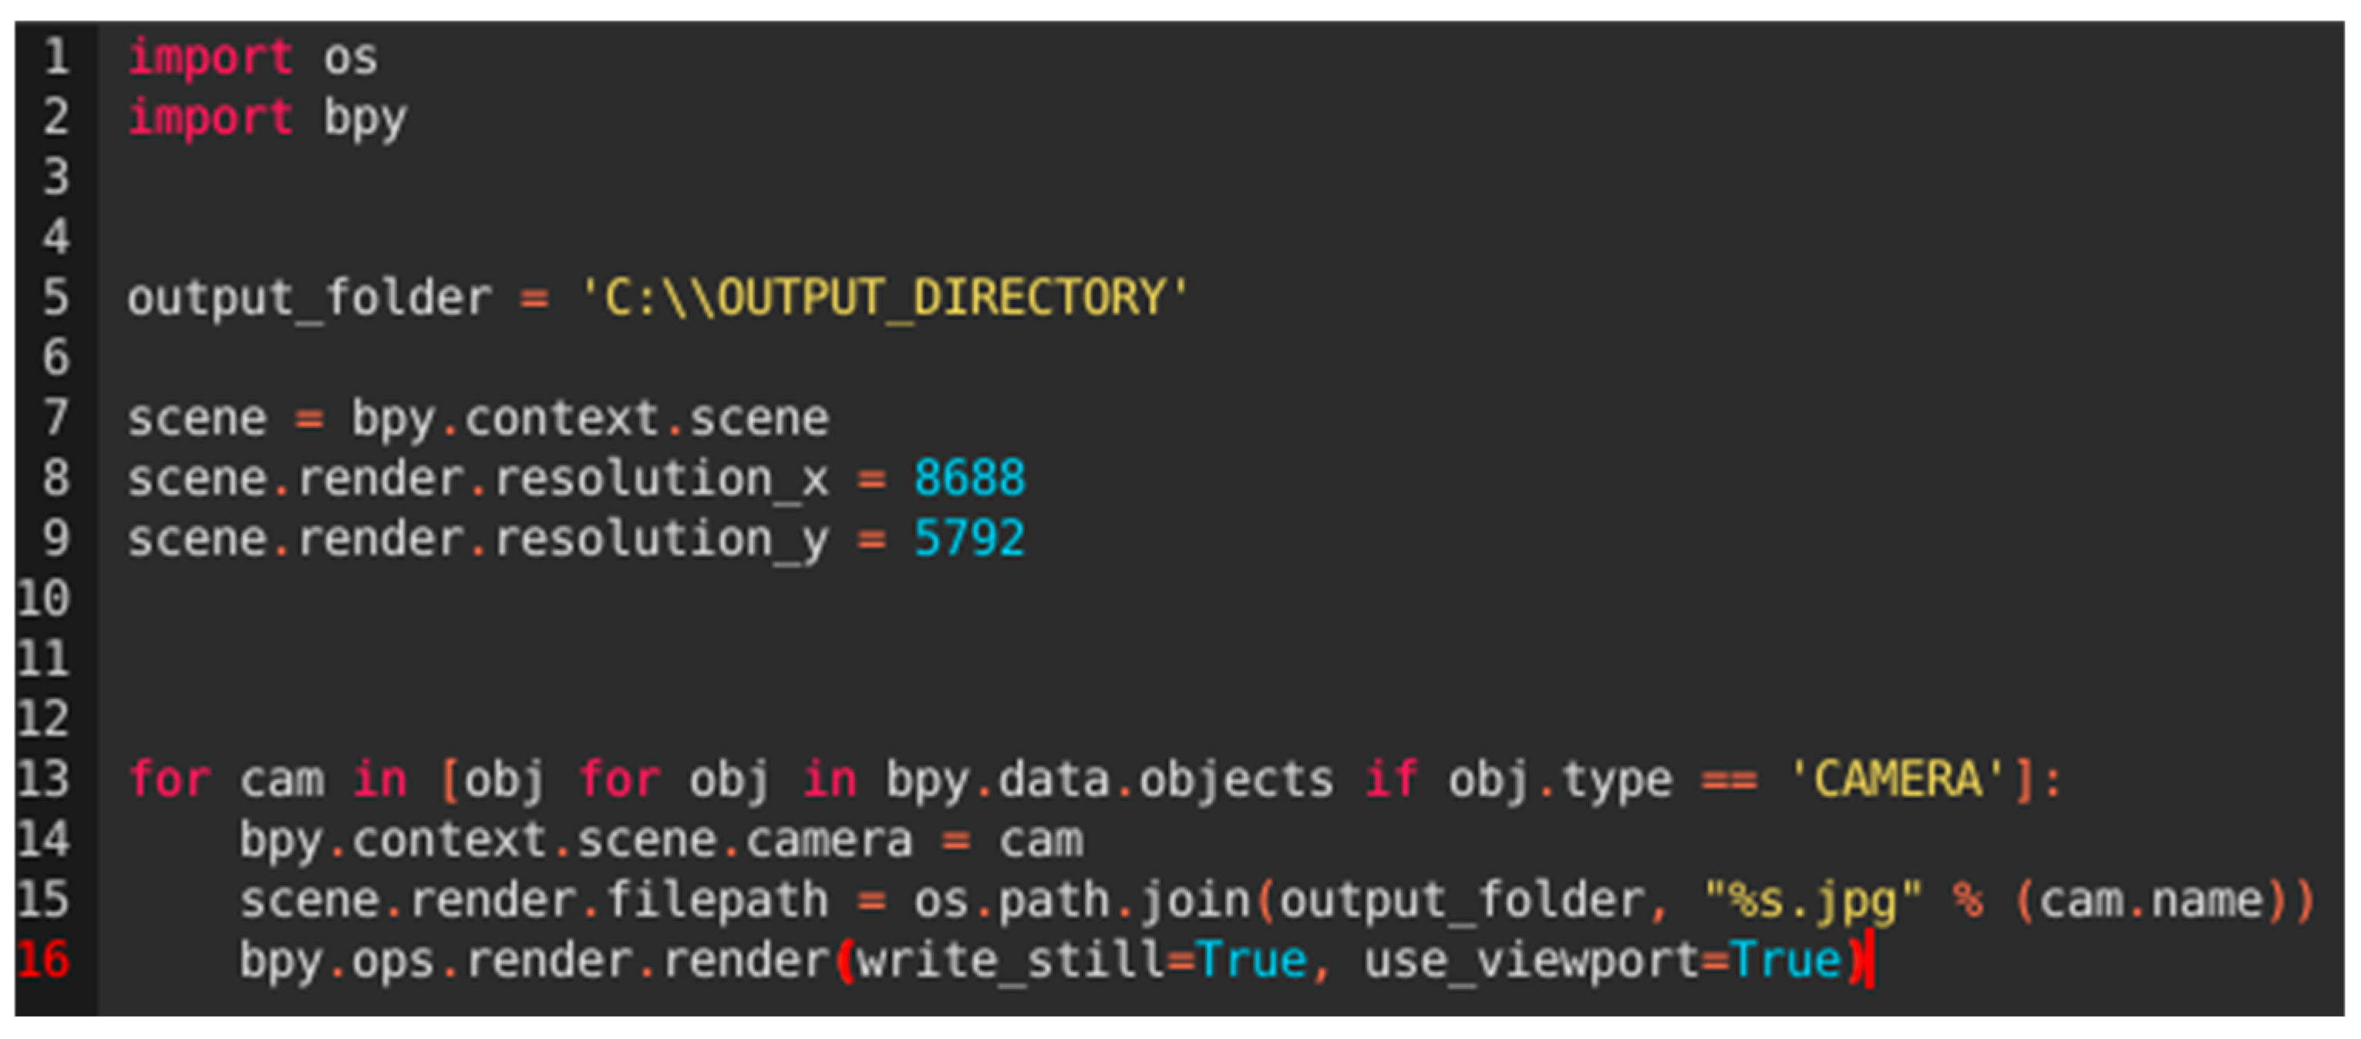
Task: Click the "os" module name on line 1
Action: coord(349,59)
